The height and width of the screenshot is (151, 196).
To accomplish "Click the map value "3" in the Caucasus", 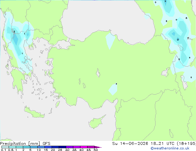I will 178,40.
